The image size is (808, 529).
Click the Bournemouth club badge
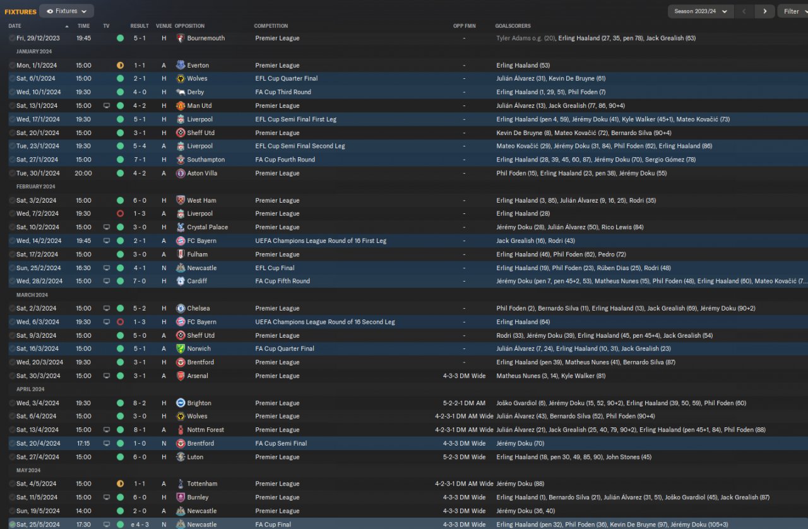click(181, 39)
